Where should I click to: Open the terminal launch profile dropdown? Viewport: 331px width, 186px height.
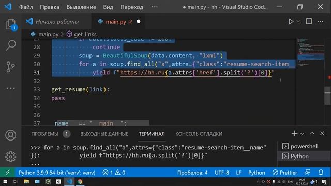tap(302, 134)
